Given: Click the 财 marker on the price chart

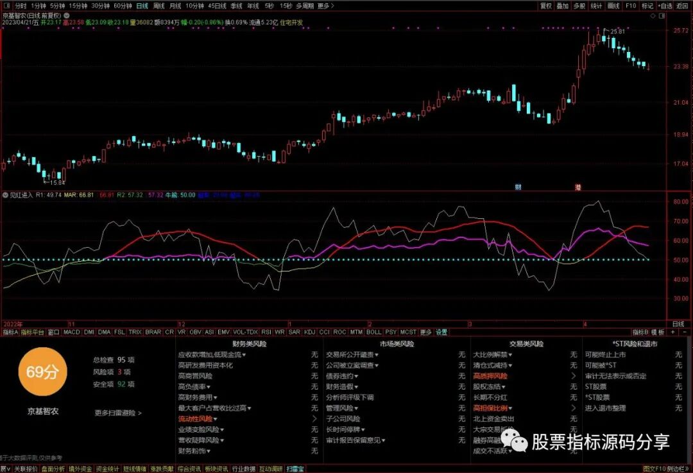Looking at the screenshot, I should tap(518, 187).
